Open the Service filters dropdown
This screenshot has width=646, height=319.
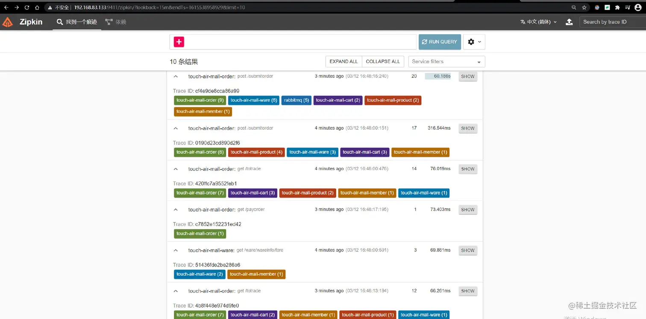pos(446,61)
